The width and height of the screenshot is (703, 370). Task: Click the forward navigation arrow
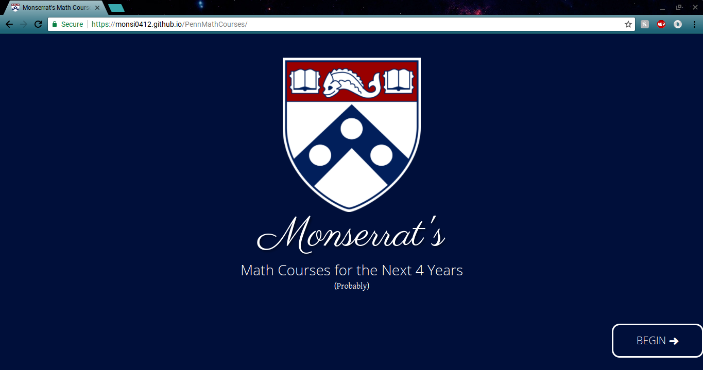(x=24, y=24)
